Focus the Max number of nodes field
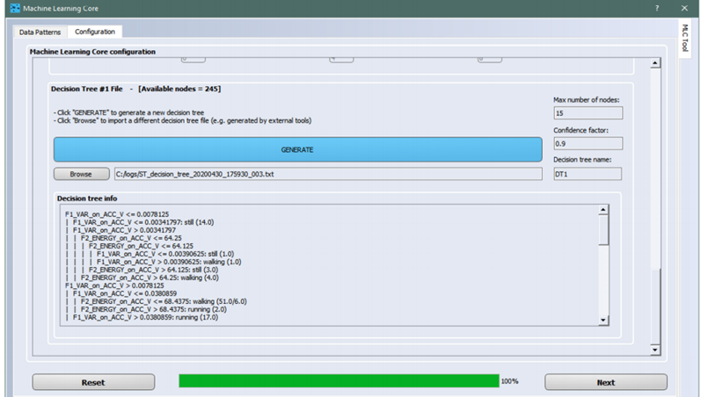 [x=588, y=113]
